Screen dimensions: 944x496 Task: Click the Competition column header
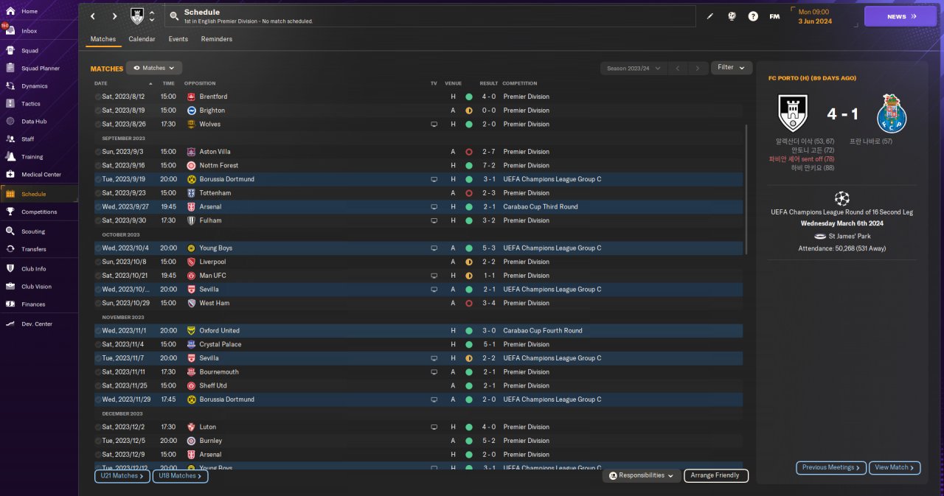point(520,83)
